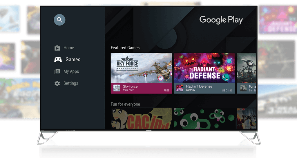
Task: Open the worm game card in Fun for everyone
Action: pyautogui.click(x=141, y=118)
